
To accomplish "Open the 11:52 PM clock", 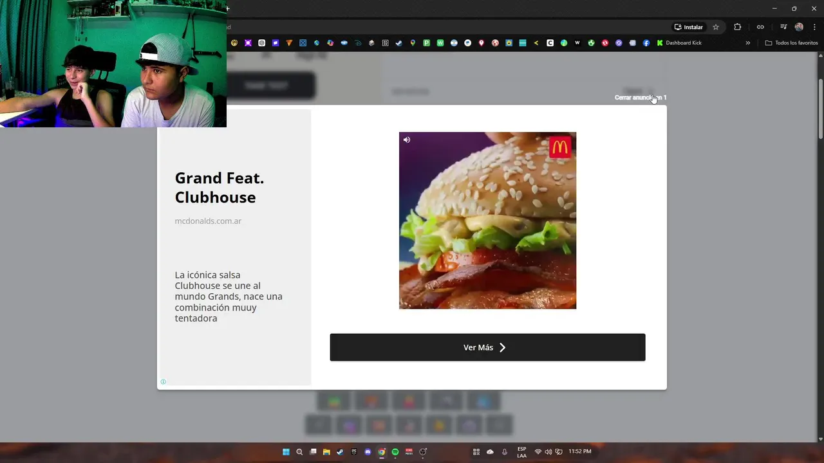I will [x=580, y=451].
